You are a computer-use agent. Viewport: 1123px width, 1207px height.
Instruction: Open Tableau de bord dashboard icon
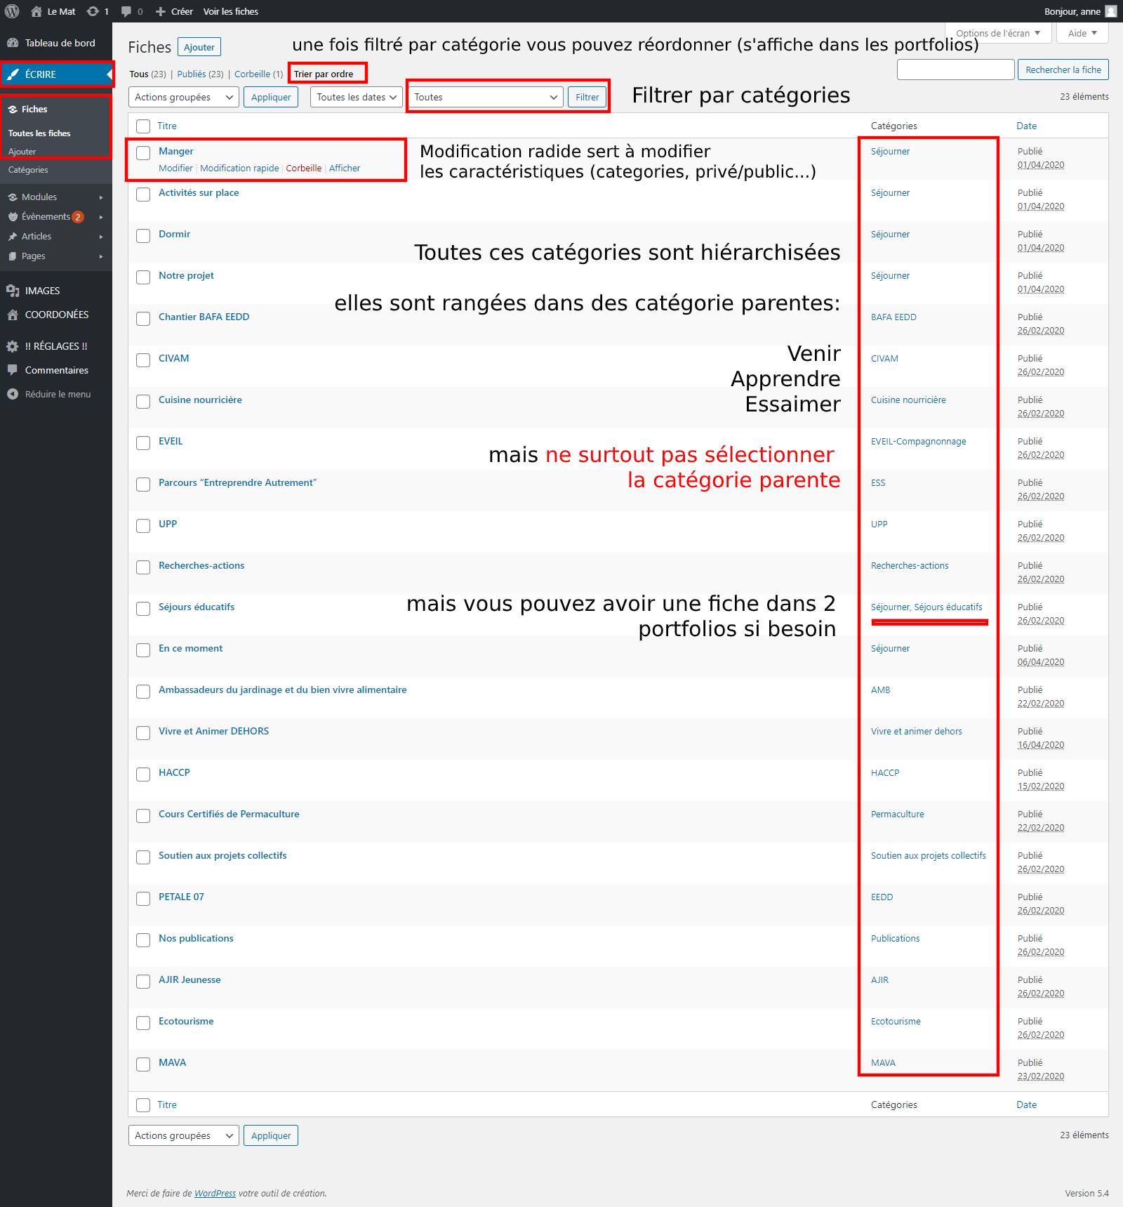(13, 43)
